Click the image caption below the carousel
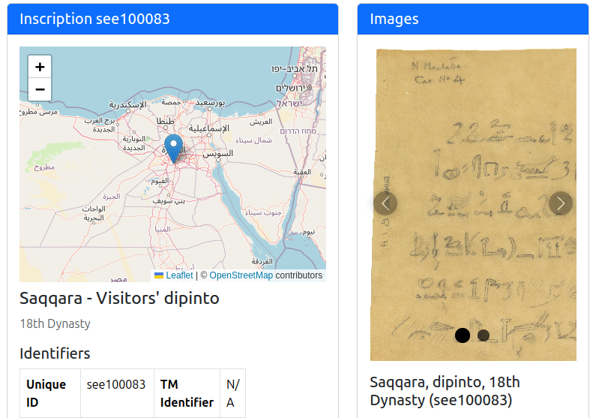The image size is (596, 418). [x=445, y=390]
